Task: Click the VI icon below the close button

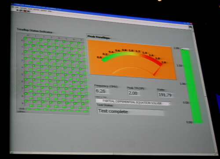Action: coord(191,27)
